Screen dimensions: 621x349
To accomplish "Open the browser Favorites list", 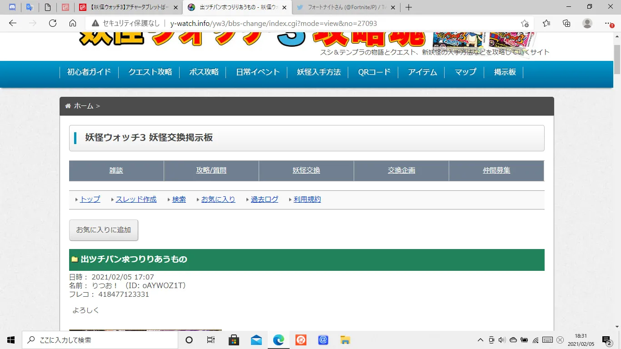I will click(546, 23).
